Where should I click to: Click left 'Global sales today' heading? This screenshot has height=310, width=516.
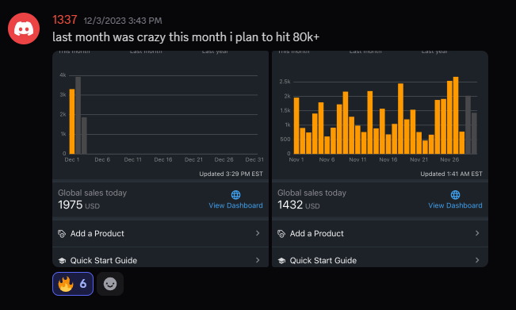pos(93,193)
